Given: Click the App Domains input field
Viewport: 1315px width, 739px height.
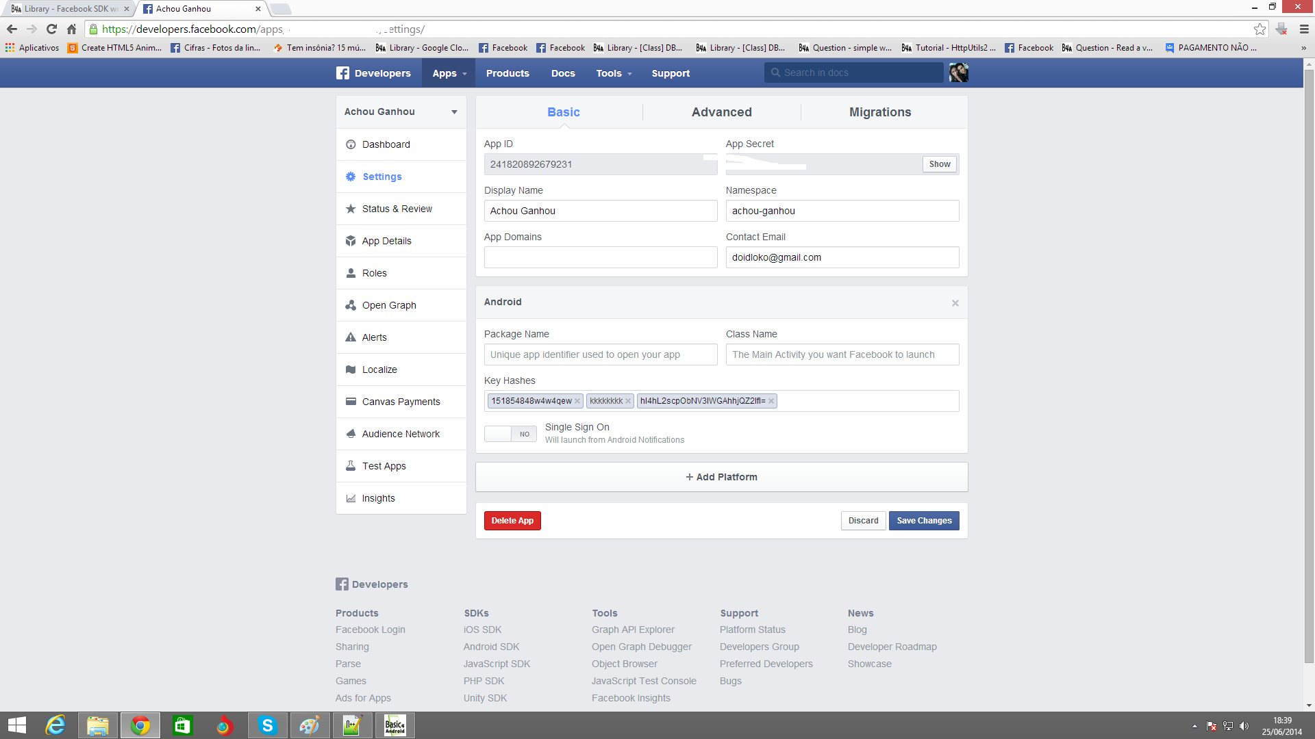Looking at the screenshot, I should 601,257.
